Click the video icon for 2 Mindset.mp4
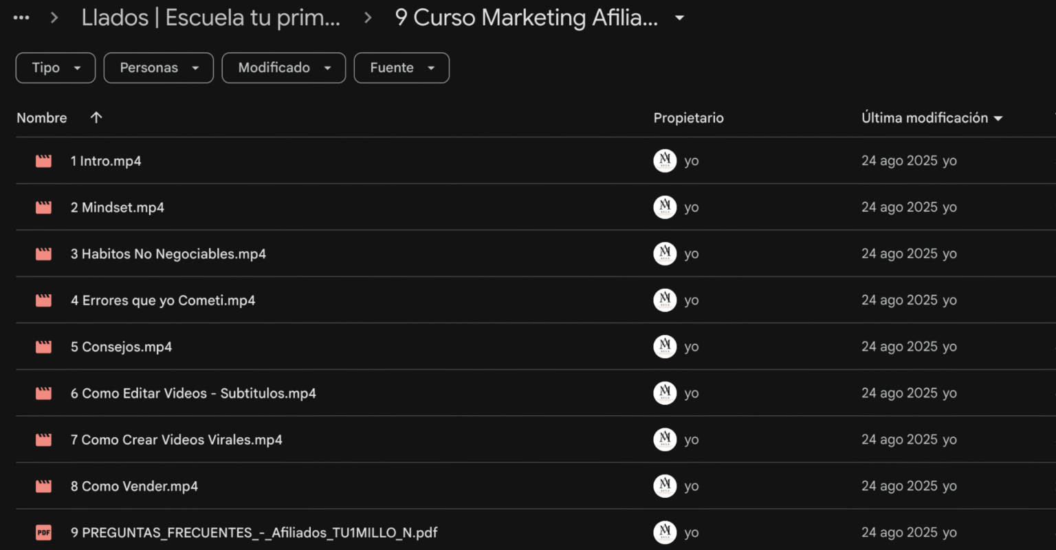This screenshot has height=550, width=1056. pos(43,208)
